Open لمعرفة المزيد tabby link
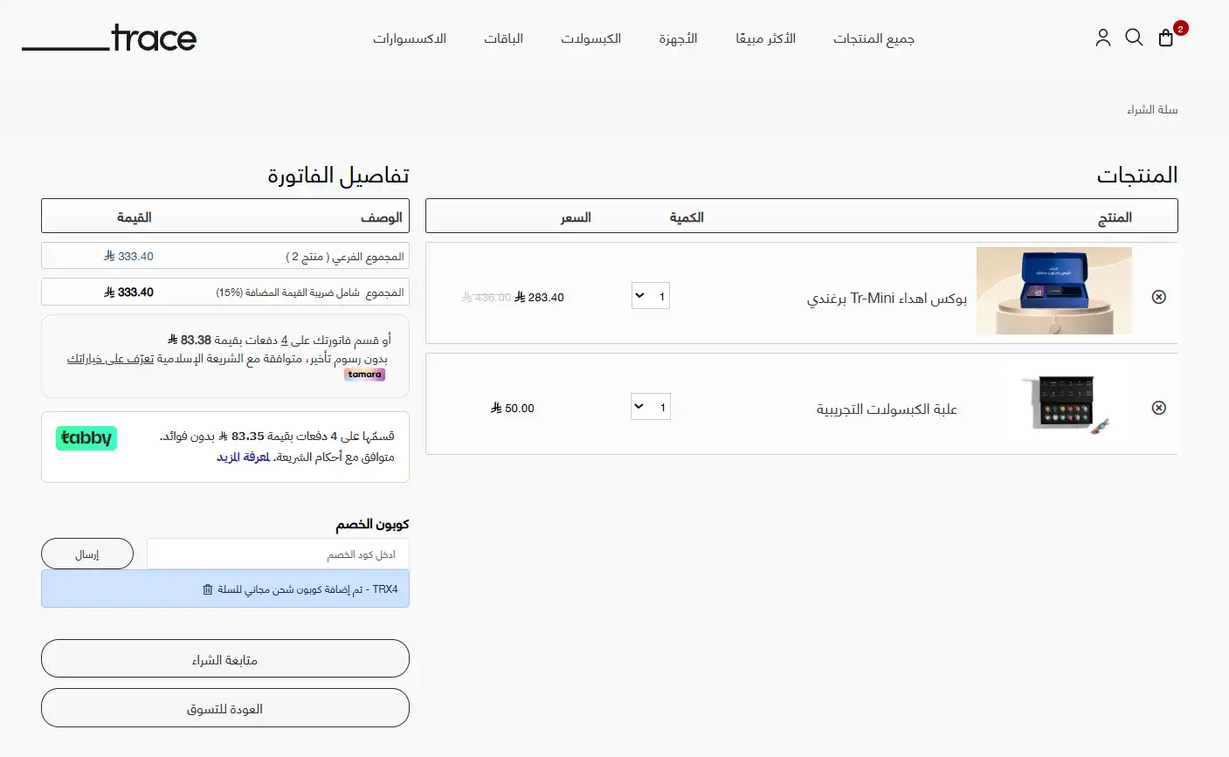Viewport: 1229px width, 757px height. (x=243, y=457)
